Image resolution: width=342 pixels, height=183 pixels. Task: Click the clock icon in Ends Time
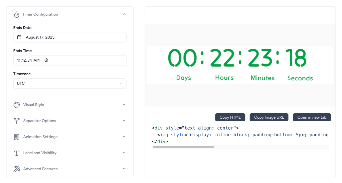click(46, 60)
